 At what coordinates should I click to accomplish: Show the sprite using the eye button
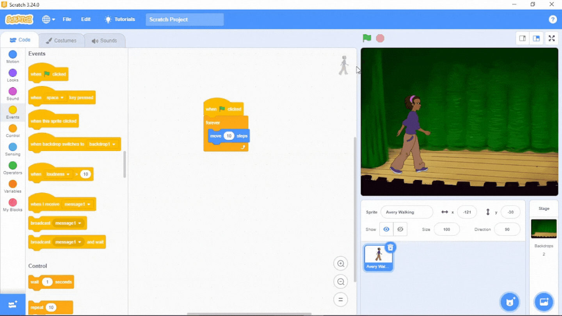click(x=386, y=229)
